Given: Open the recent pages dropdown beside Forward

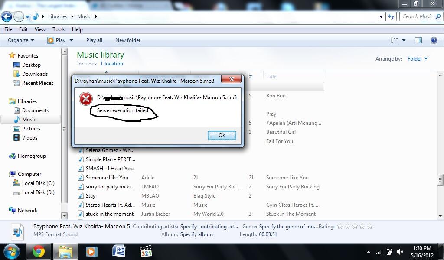Looking at the screenshot, I should point(27,17).
